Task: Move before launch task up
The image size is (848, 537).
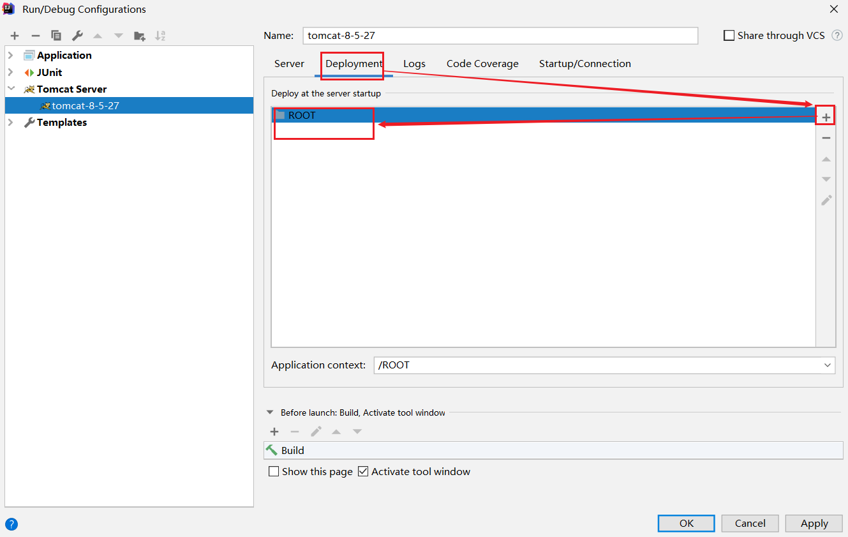Action: [336, 432]
